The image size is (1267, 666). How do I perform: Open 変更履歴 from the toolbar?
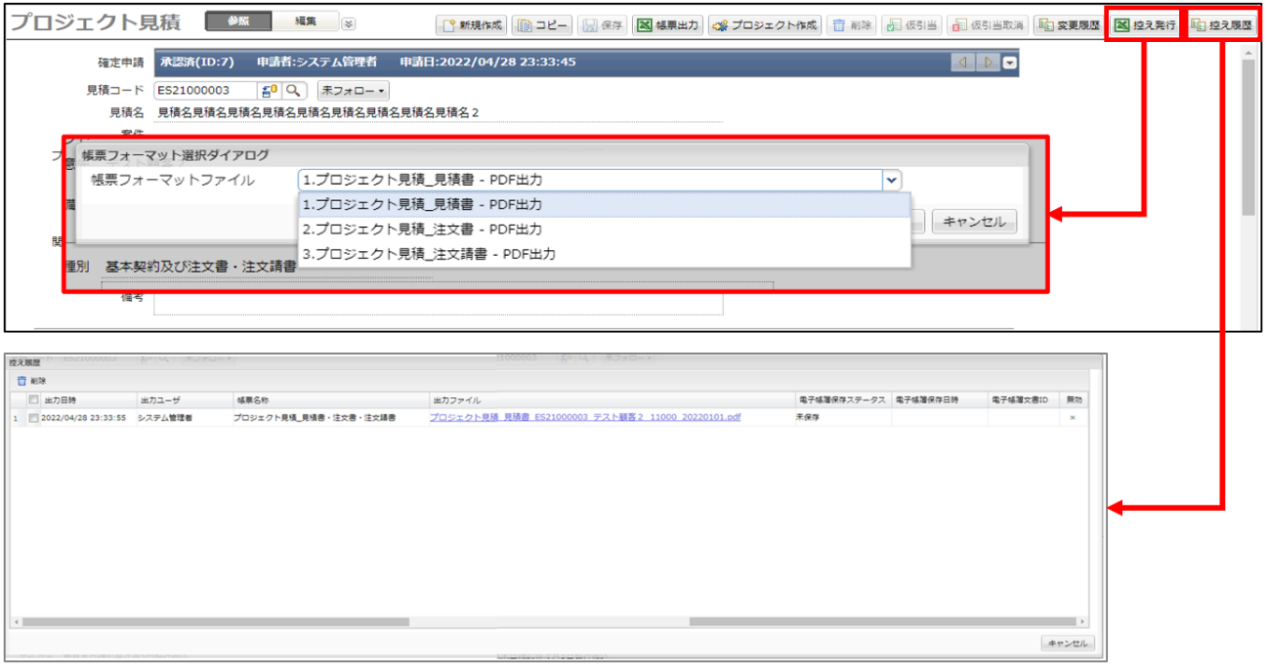[1068, 25]
